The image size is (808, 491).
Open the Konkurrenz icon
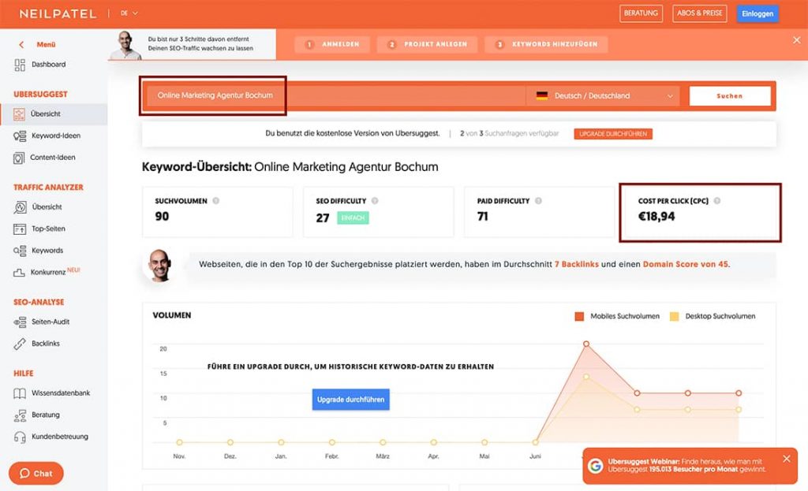tap(19, 273)
